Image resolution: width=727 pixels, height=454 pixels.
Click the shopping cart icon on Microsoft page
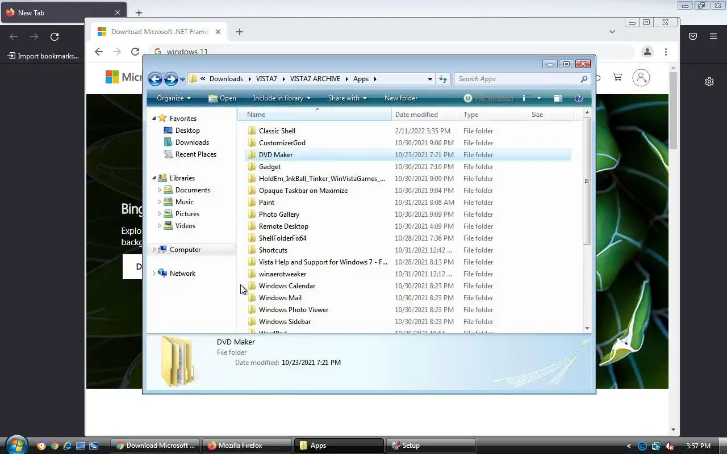coord(617,77)
